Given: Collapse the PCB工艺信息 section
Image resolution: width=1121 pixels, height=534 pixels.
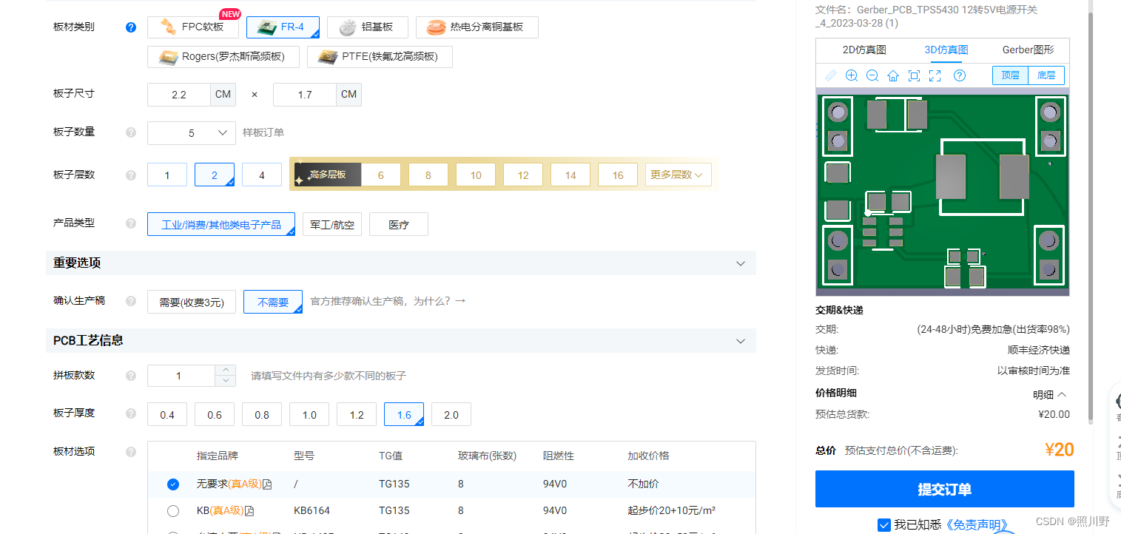Looking at the screenshot, I should (741, 341).
